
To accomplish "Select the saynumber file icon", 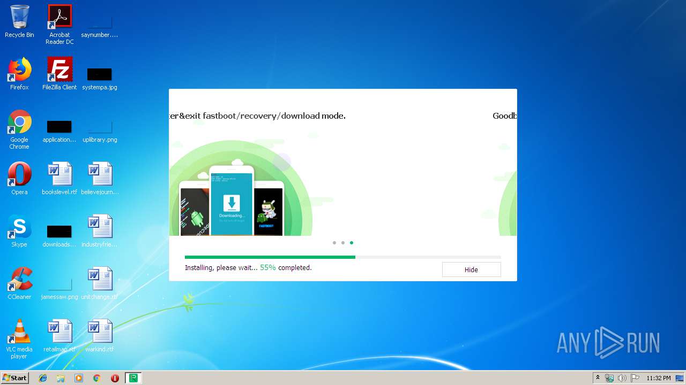I will [100, 25].
